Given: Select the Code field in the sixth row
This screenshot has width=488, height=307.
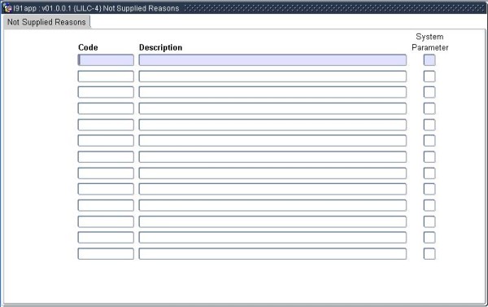Looking at the screenshot, I should [x=106, y=141].
